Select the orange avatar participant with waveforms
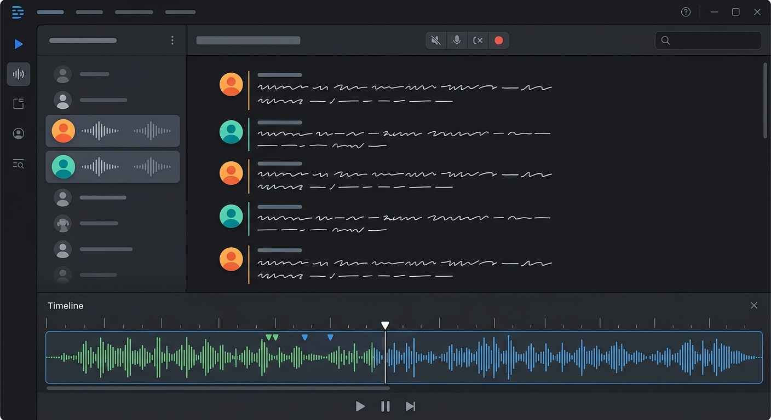This screenshot has height=420, width=771. click(112, 131)
